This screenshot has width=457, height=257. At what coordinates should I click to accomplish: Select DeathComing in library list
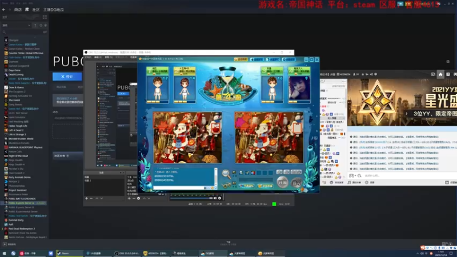16,75
